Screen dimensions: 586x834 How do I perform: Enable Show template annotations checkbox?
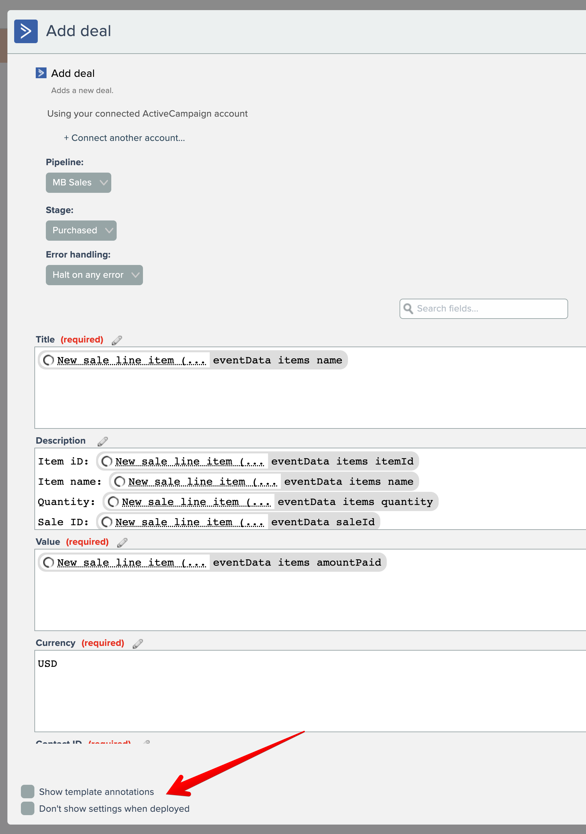28,792
